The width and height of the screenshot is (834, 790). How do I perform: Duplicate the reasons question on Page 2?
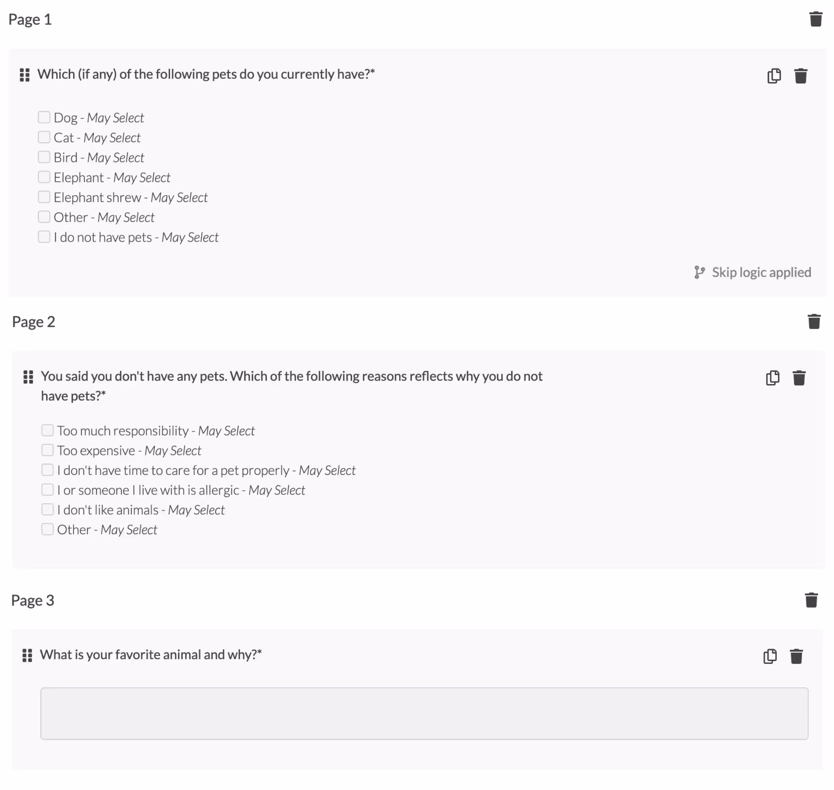(772, 378)
